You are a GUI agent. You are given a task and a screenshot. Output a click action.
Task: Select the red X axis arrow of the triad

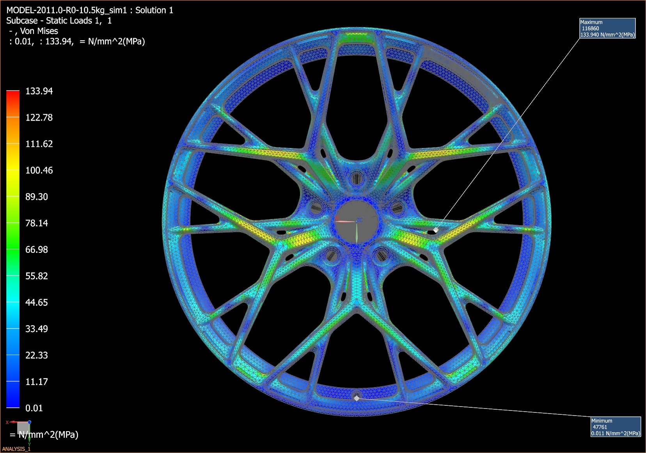[14, 422]
